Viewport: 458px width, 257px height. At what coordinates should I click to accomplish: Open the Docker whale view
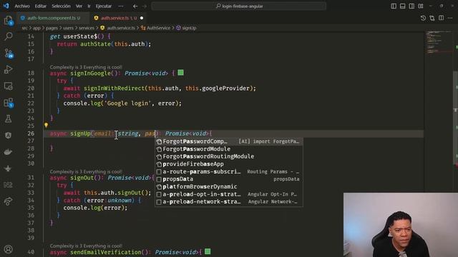pyautogui.click(x=8, y=152)
